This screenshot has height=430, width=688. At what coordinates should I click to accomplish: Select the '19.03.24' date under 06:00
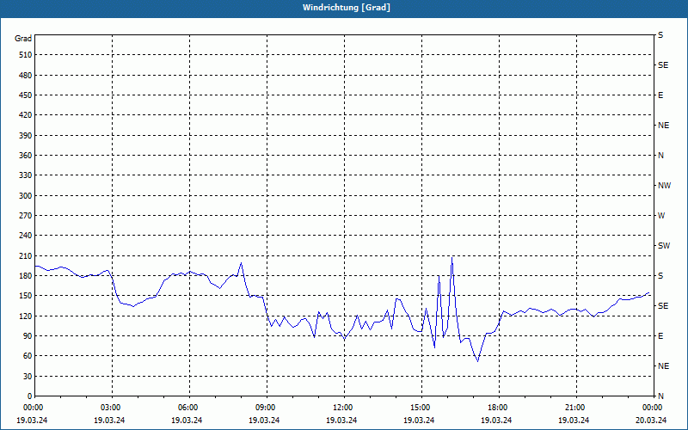coord(187,420)
